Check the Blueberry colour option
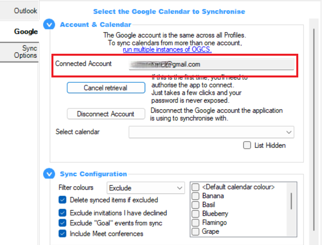Viewport: 322px width, 245px height. coord(195,214)
